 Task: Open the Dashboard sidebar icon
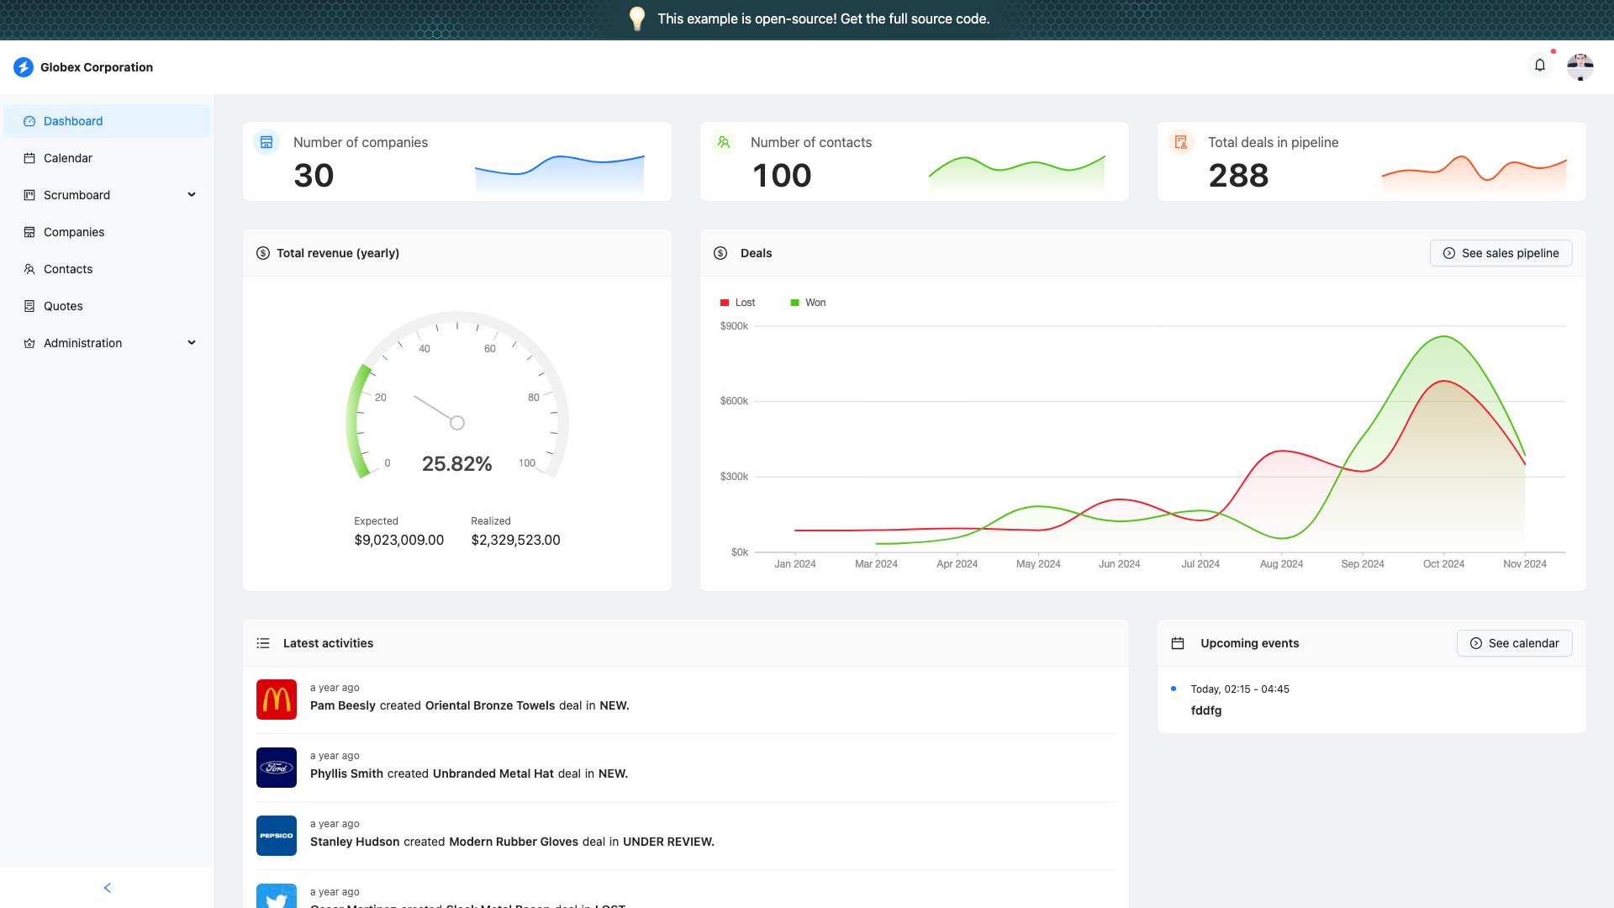tap(29, 121)
